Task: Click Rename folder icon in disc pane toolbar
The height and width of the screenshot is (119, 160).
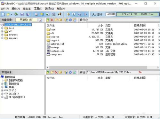Action: 60,20
